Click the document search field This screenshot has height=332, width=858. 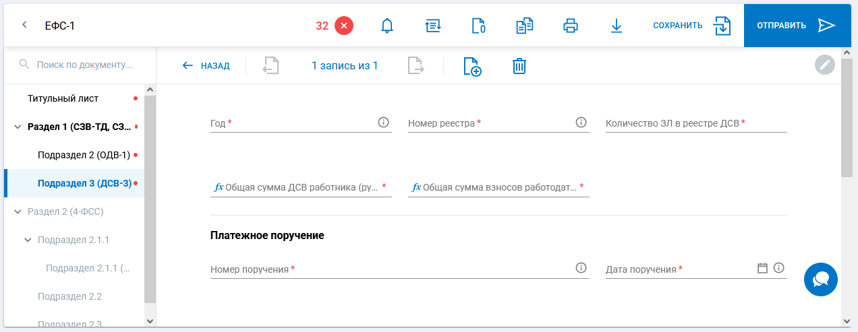pos(84,65)
